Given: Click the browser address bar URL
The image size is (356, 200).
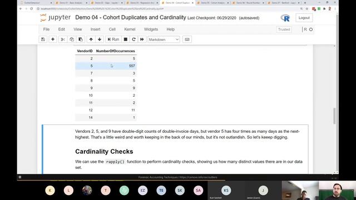Looking at the screenshot, I should pyautogui.click(x=102, y=9).
